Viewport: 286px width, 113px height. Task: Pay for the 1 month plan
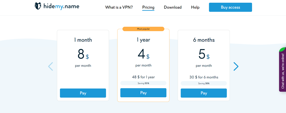coord(83,93)
